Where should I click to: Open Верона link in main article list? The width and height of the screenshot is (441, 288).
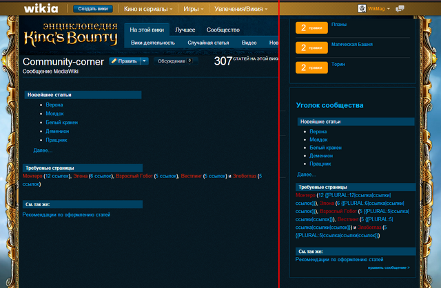coord(54,104)
